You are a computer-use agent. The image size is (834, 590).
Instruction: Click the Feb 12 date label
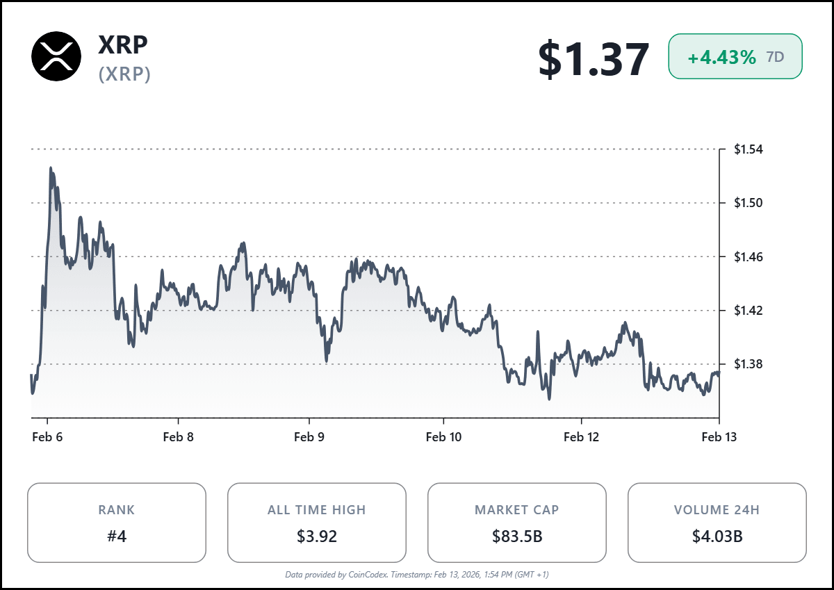click(581, 436)
